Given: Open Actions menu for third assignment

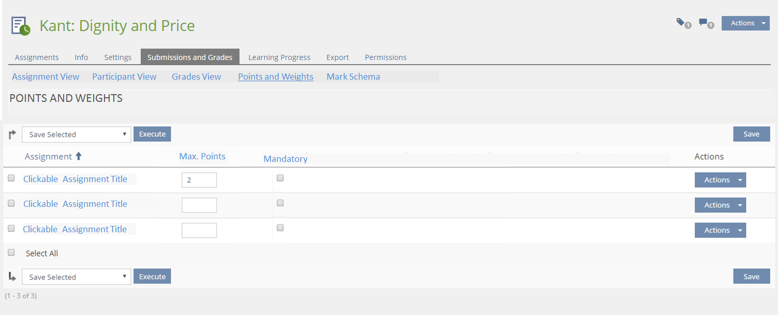Looking at the screenshot, I should (720, 230).
